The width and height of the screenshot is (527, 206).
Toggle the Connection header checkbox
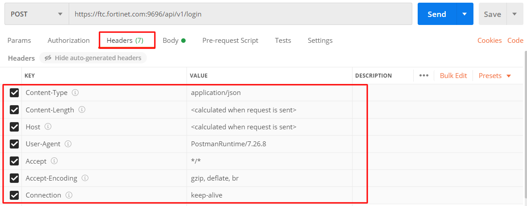(x=14, y=195)
